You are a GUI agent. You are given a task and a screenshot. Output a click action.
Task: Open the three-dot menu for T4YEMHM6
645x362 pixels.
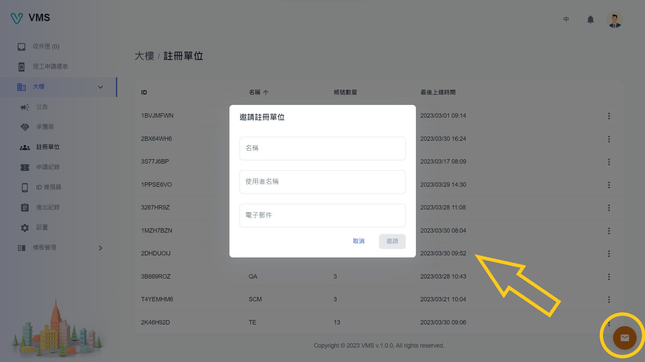pyautogui.click(x=609, y=300)
